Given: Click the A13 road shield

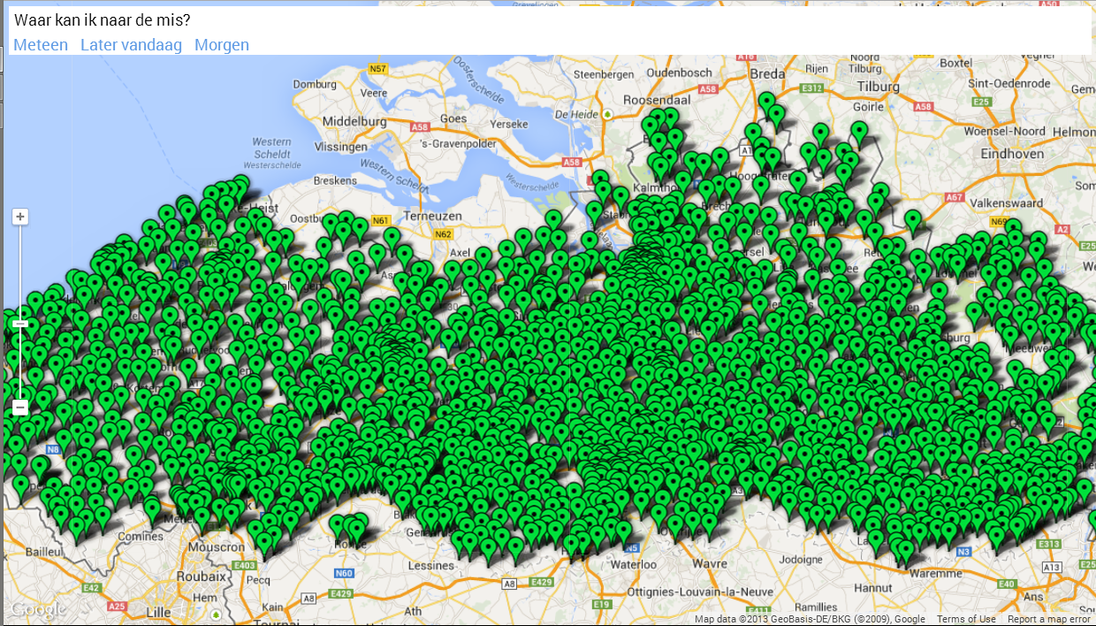Looking at the screenshot, I should pyautogui.click(x=1052, y=567).
